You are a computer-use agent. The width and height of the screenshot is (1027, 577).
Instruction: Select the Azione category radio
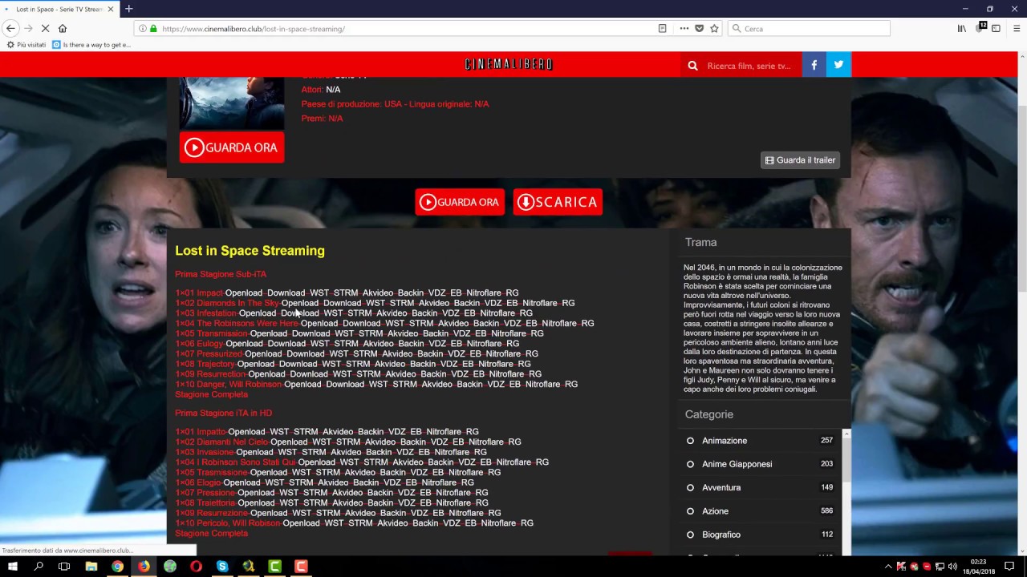(690, 510)
